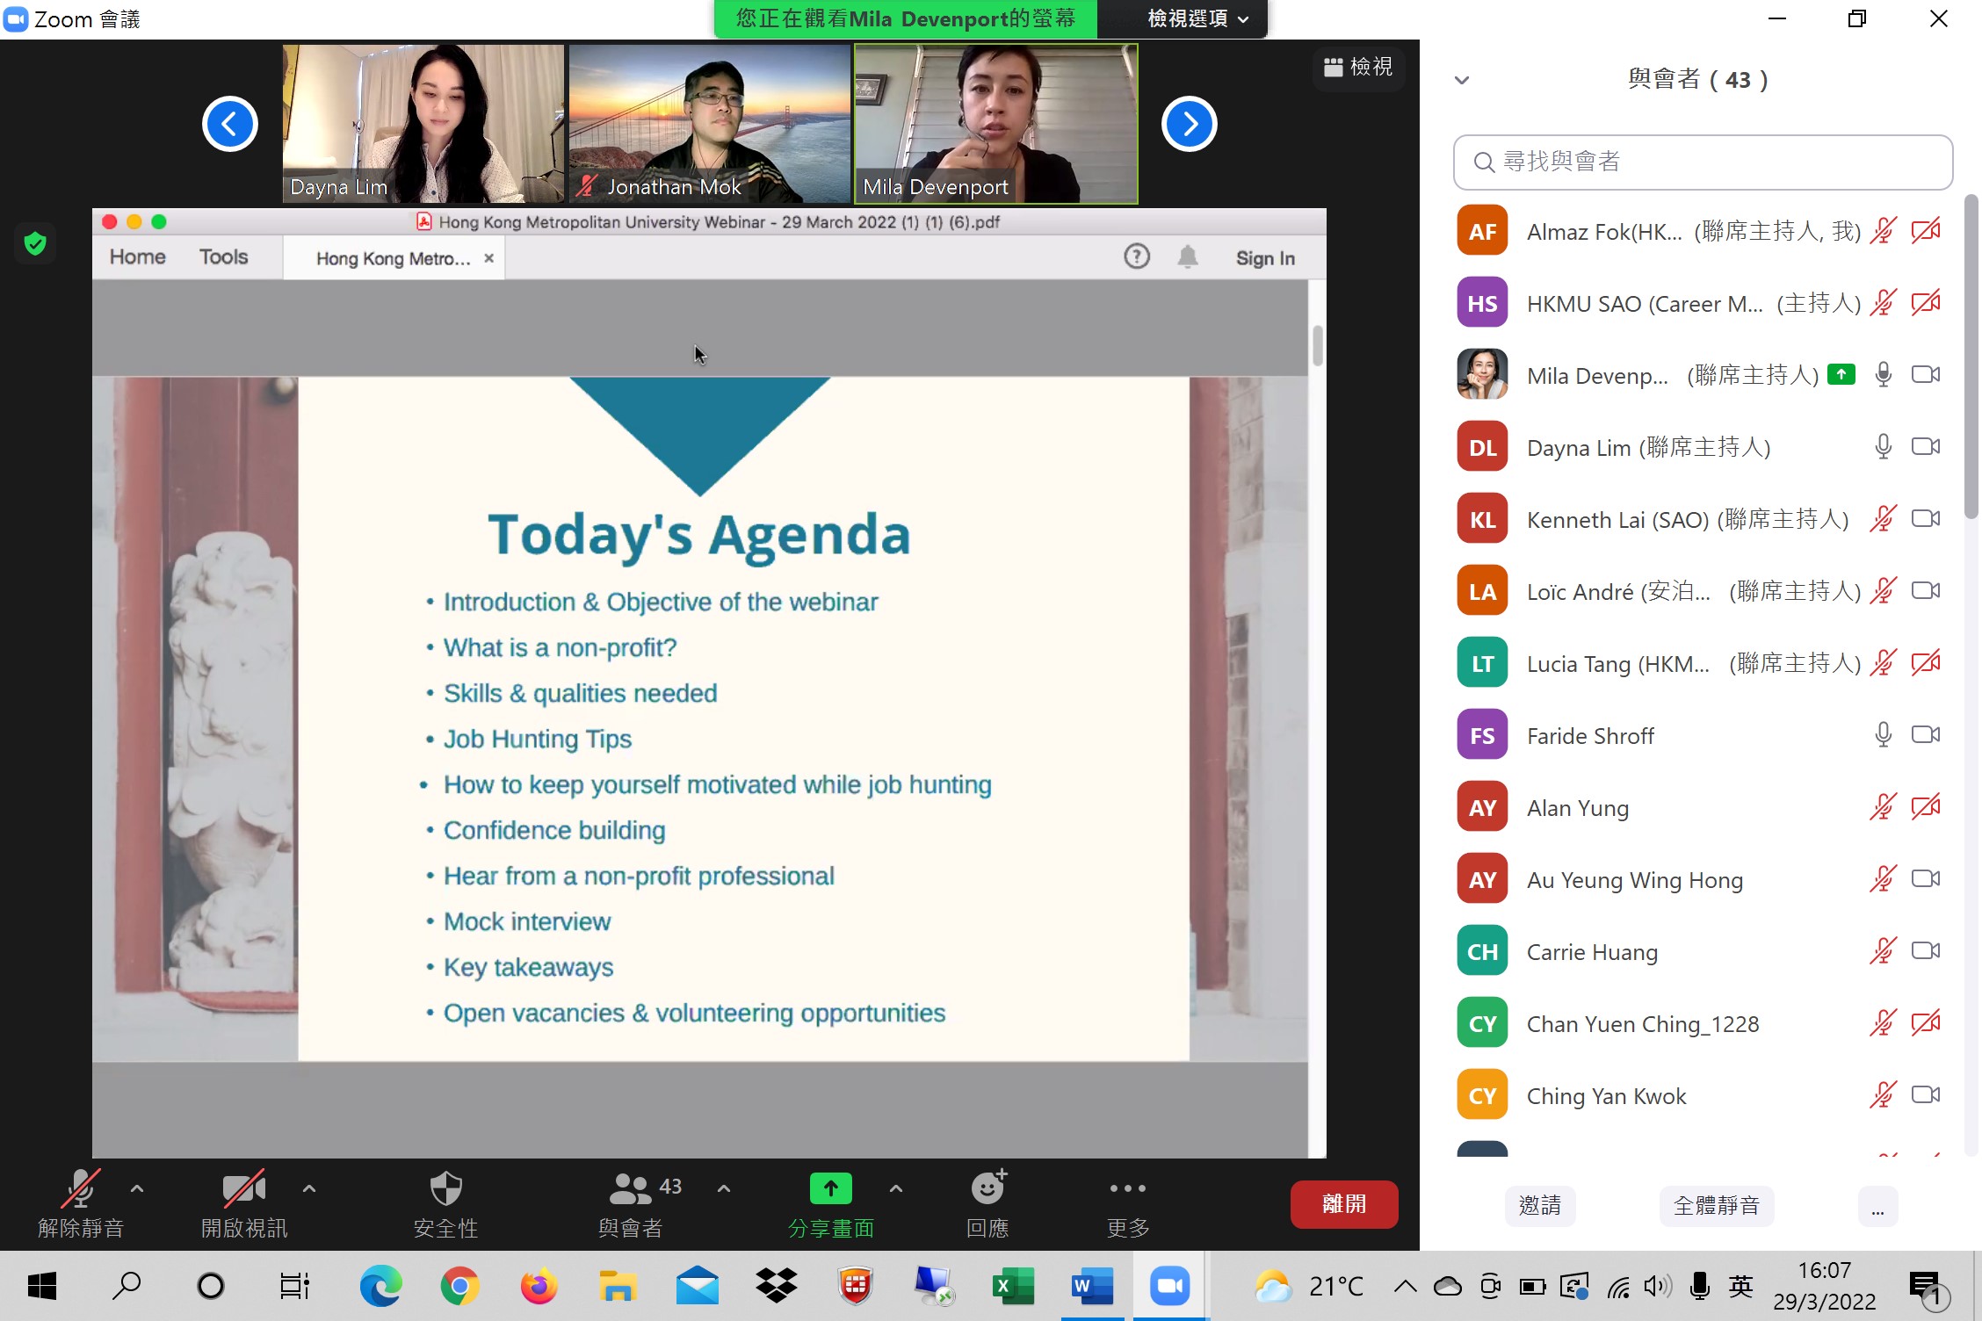Open Windows notification center icon
This screenshot has height=1321, width=1982.
pos(1928,1289)
